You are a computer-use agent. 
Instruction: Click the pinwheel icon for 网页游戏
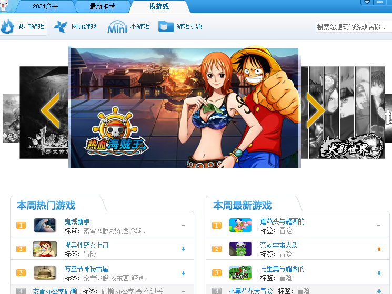(x=61, y=26)
